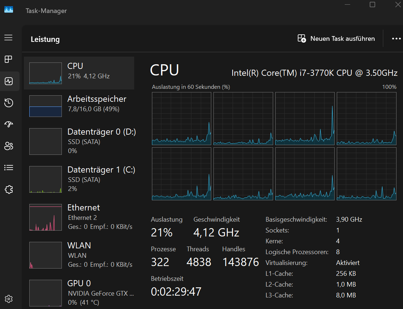The image size is (403, 309).
Task: Click the 'NVIDIA GeForce GTX ...' GPU text
Action: point(101,293)
